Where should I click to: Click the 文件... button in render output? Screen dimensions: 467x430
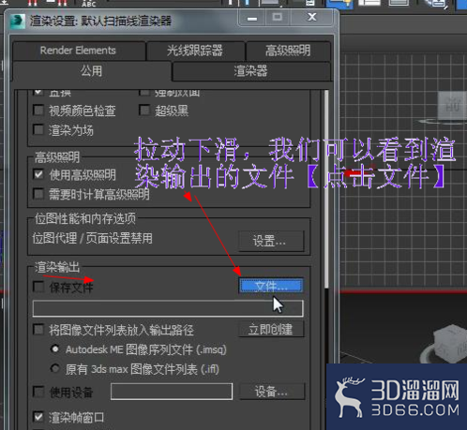coord(271,286)
